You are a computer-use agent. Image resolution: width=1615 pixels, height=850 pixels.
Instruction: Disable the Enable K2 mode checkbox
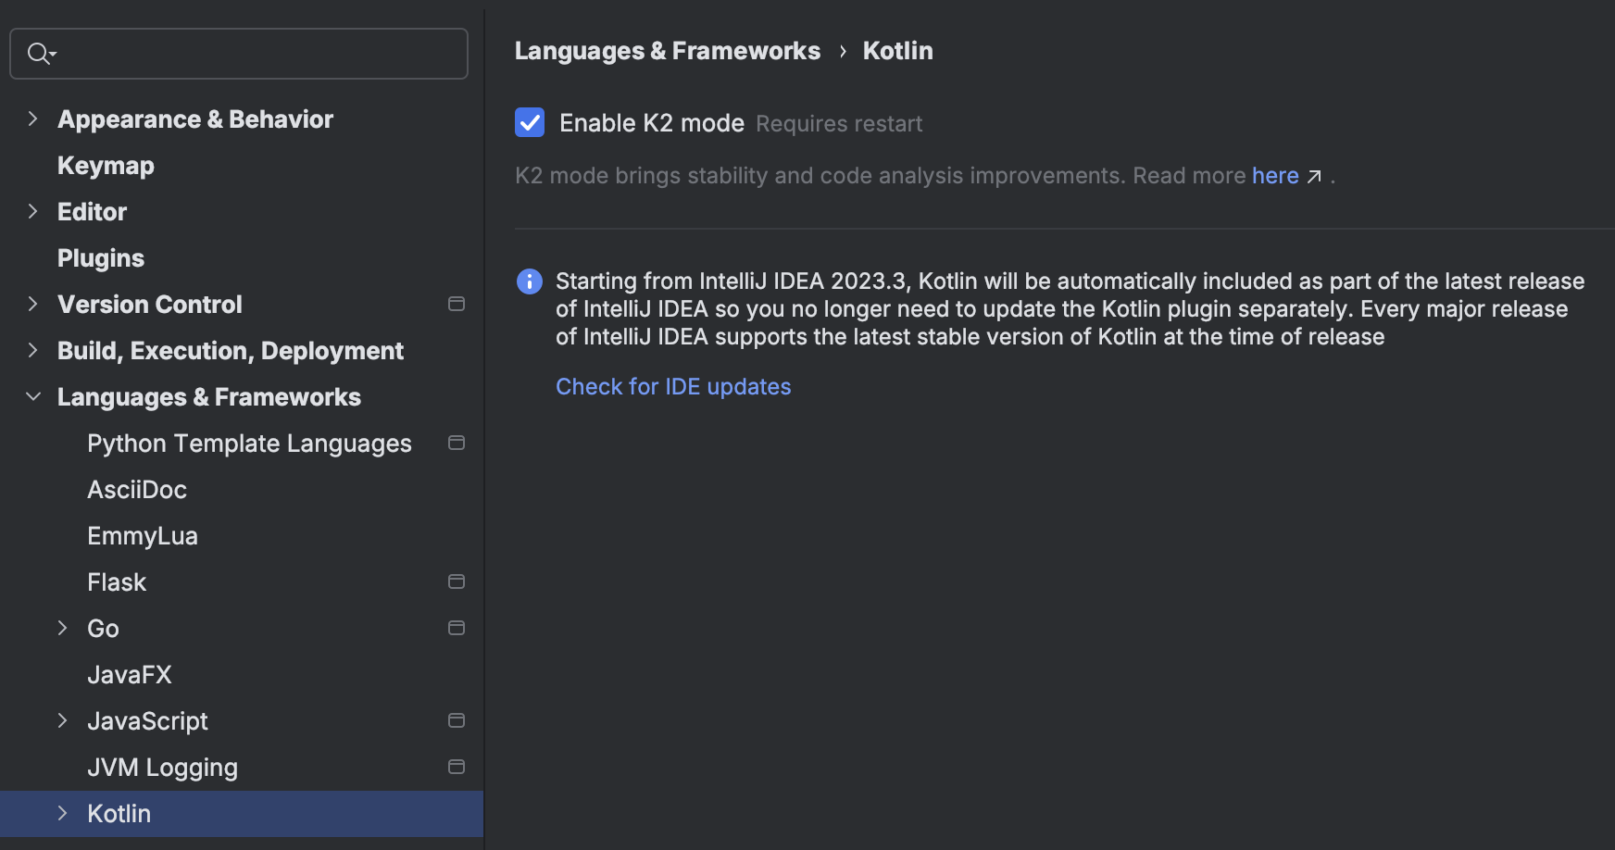[x=529, y=122]
